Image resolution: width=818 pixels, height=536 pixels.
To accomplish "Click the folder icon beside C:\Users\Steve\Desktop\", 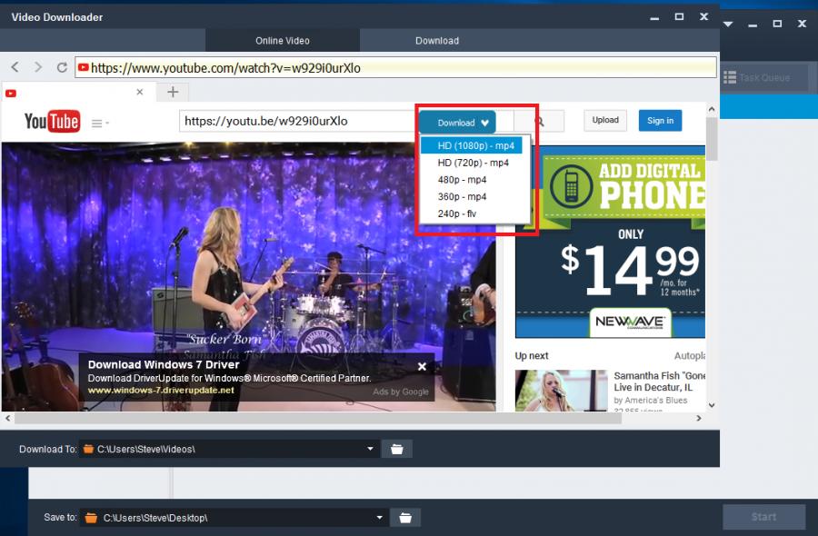I will [x=91, y=518].
